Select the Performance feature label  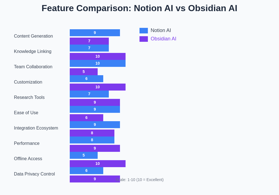pyautogui.click(x=27, y=143)
